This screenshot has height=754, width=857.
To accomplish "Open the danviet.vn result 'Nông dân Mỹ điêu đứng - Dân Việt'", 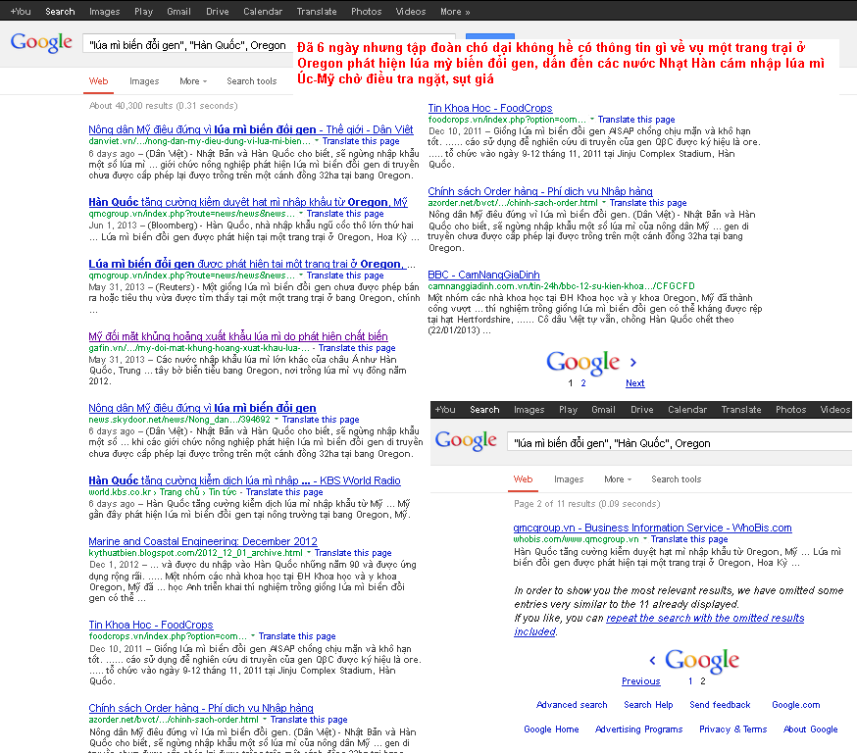I will [251, 129].
